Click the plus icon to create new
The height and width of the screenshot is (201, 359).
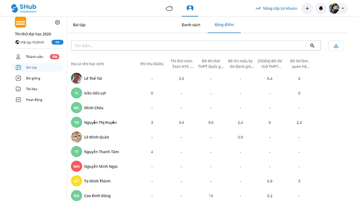(x=307, y=9)
